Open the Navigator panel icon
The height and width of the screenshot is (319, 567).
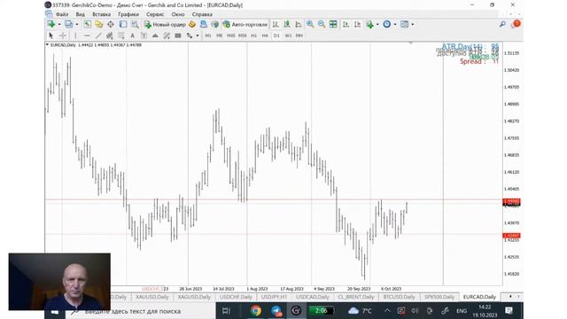[x=110, y=24]
